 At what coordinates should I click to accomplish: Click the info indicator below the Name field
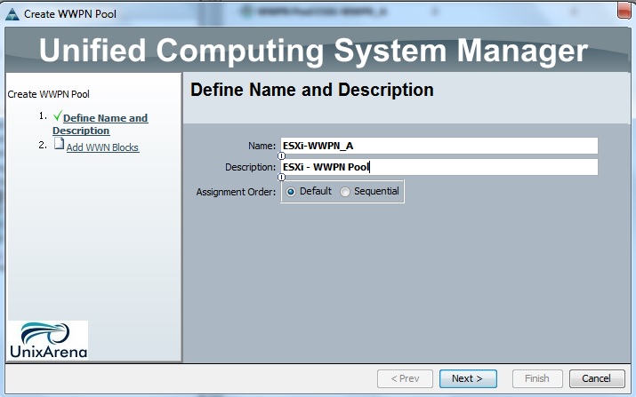click(x=281, y=156)
